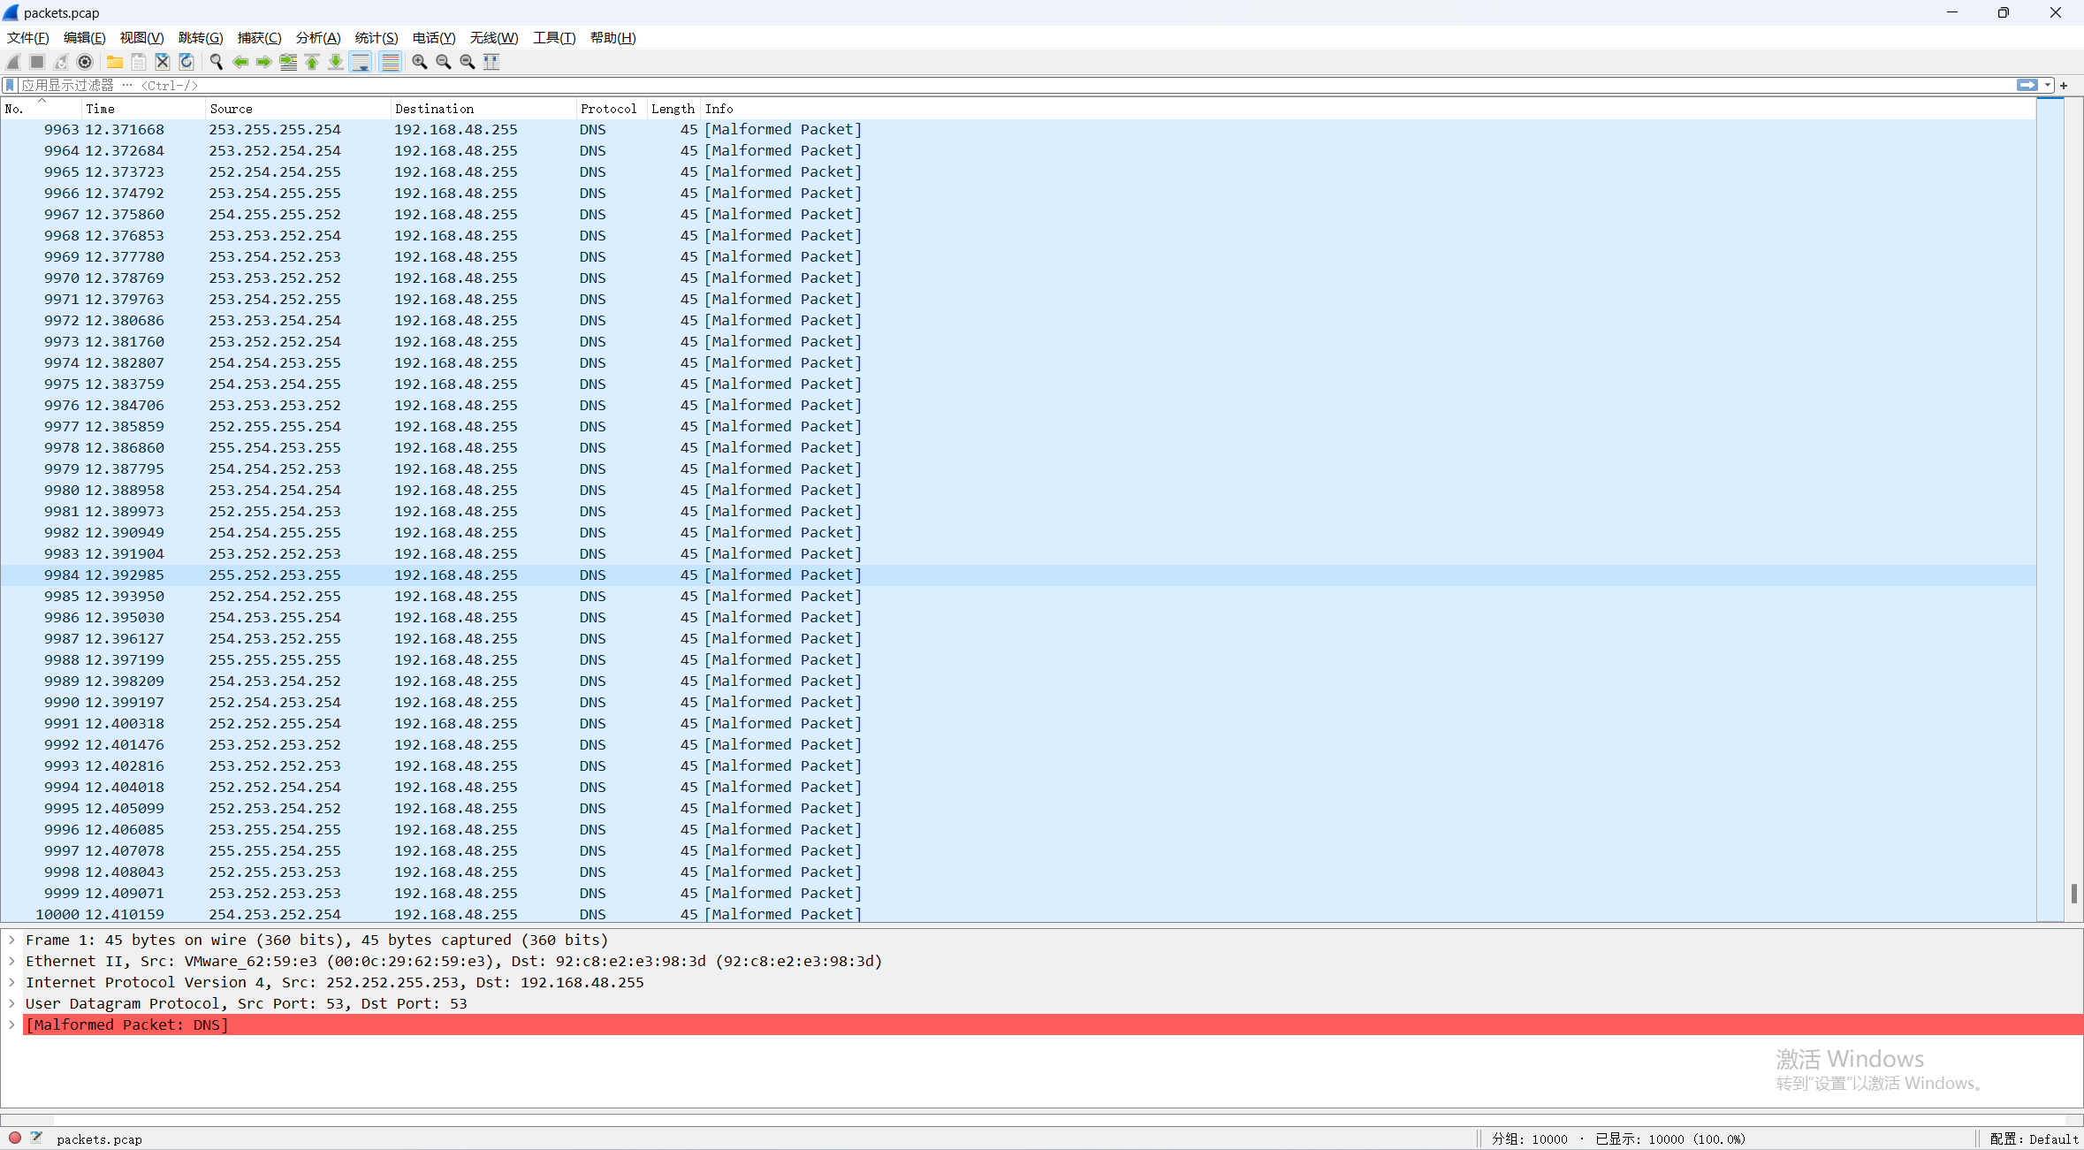Click the find packet magnifier icon

[216, 62]
